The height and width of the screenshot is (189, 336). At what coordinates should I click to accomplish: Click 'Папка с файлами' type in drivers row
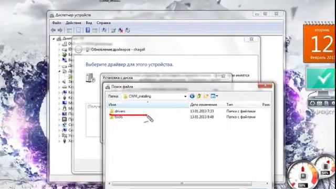[x=241, y=111]
